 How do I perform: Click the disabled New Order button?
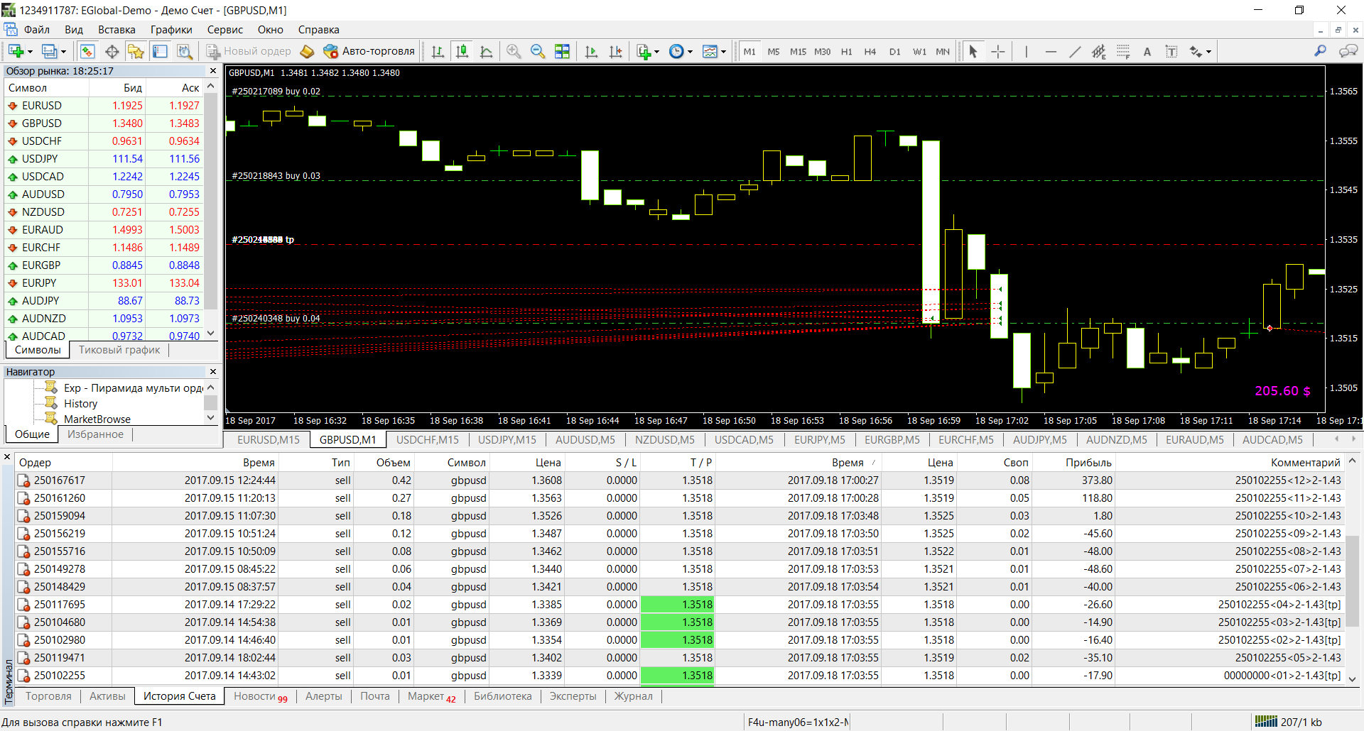point(249,51)
